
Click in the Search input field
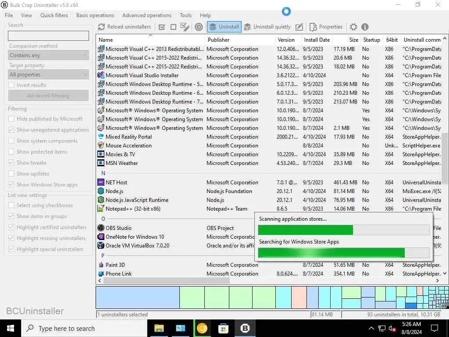coord(48,36)
